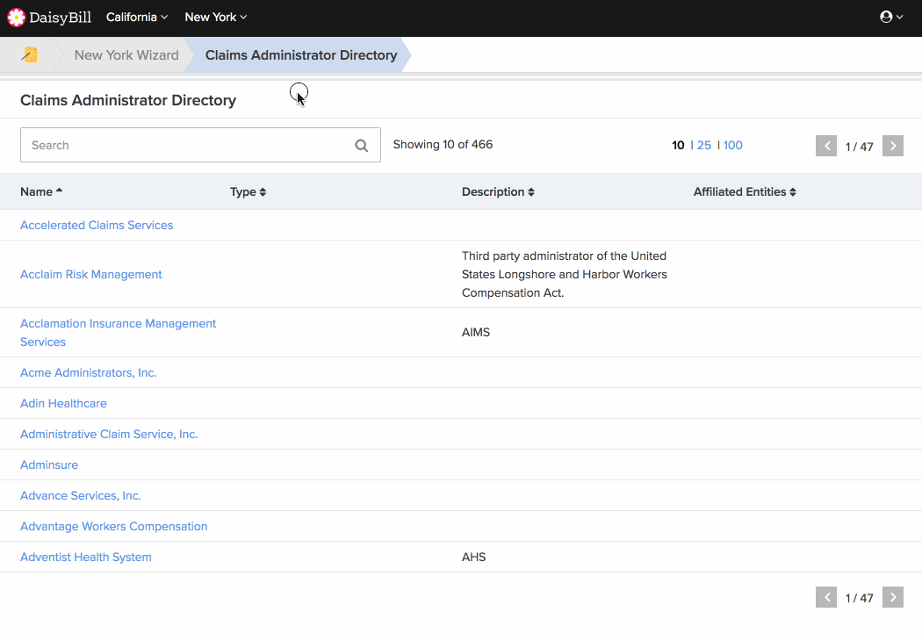Open the New York Wizard breadcrumb

click(126, 54)
